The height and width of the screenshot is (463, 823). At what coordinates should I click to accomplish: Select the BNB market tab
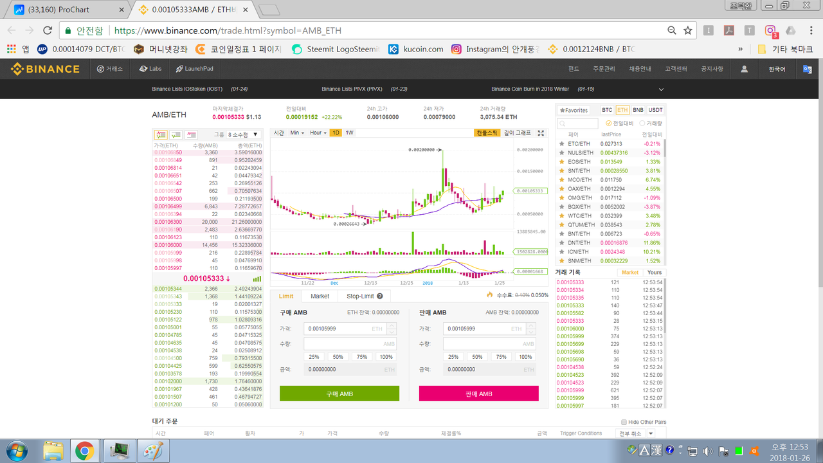[638, 110]
